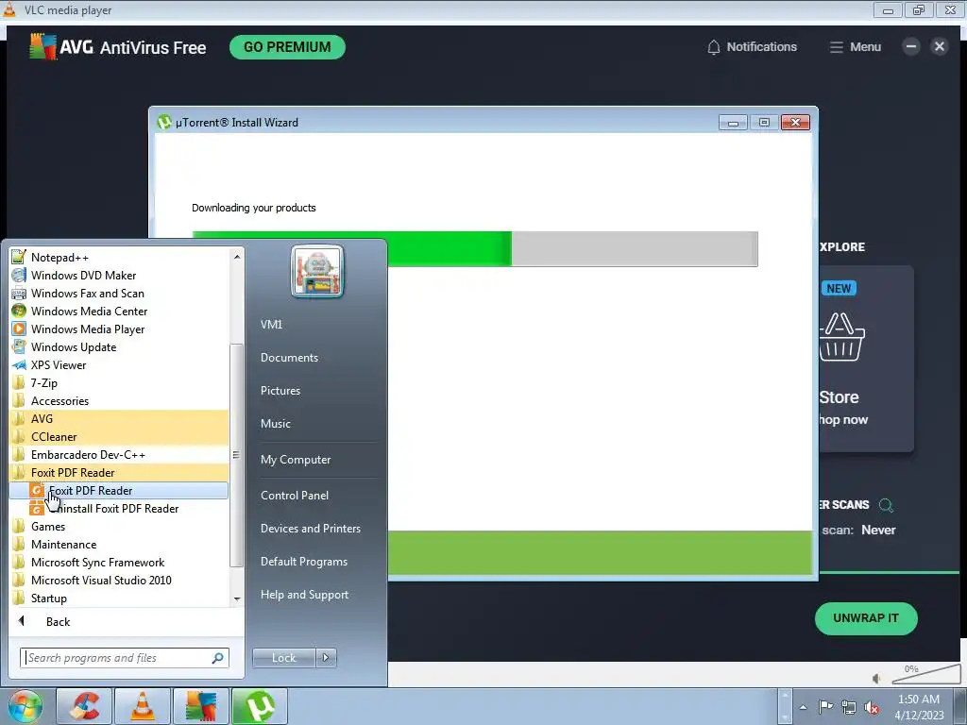Launch the Foxit PDF Reader application
This screenshot has width=967, height=725.
pyautogui.click(x=118, y=491)
